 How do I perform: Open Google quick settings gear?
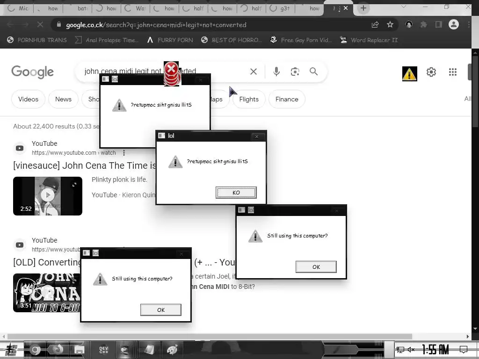431,72
